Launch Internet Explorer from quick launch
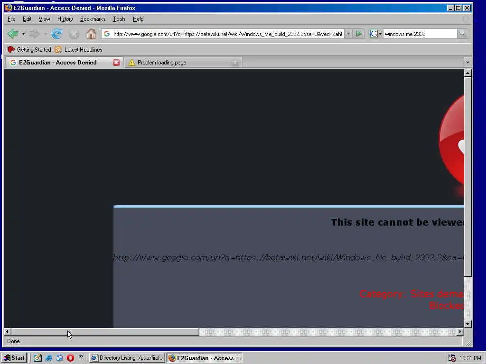Viewport: 486px width, 364px height. coord(49,358)
